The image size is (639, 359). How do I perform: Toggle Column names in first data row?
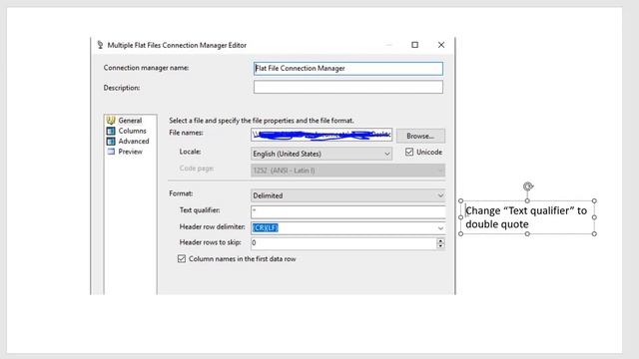click(182, 259)
